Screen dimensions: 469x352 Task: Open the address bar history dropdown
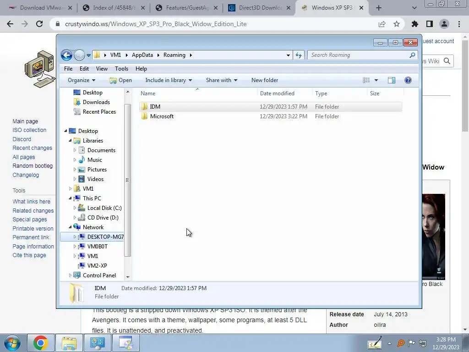(288, 55)
